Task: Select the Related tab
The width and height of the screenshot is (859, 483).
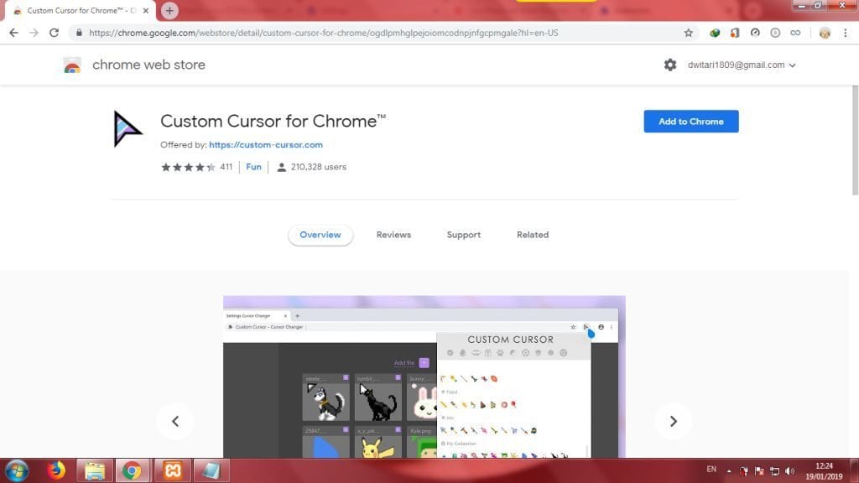Action: pos(532,235)
